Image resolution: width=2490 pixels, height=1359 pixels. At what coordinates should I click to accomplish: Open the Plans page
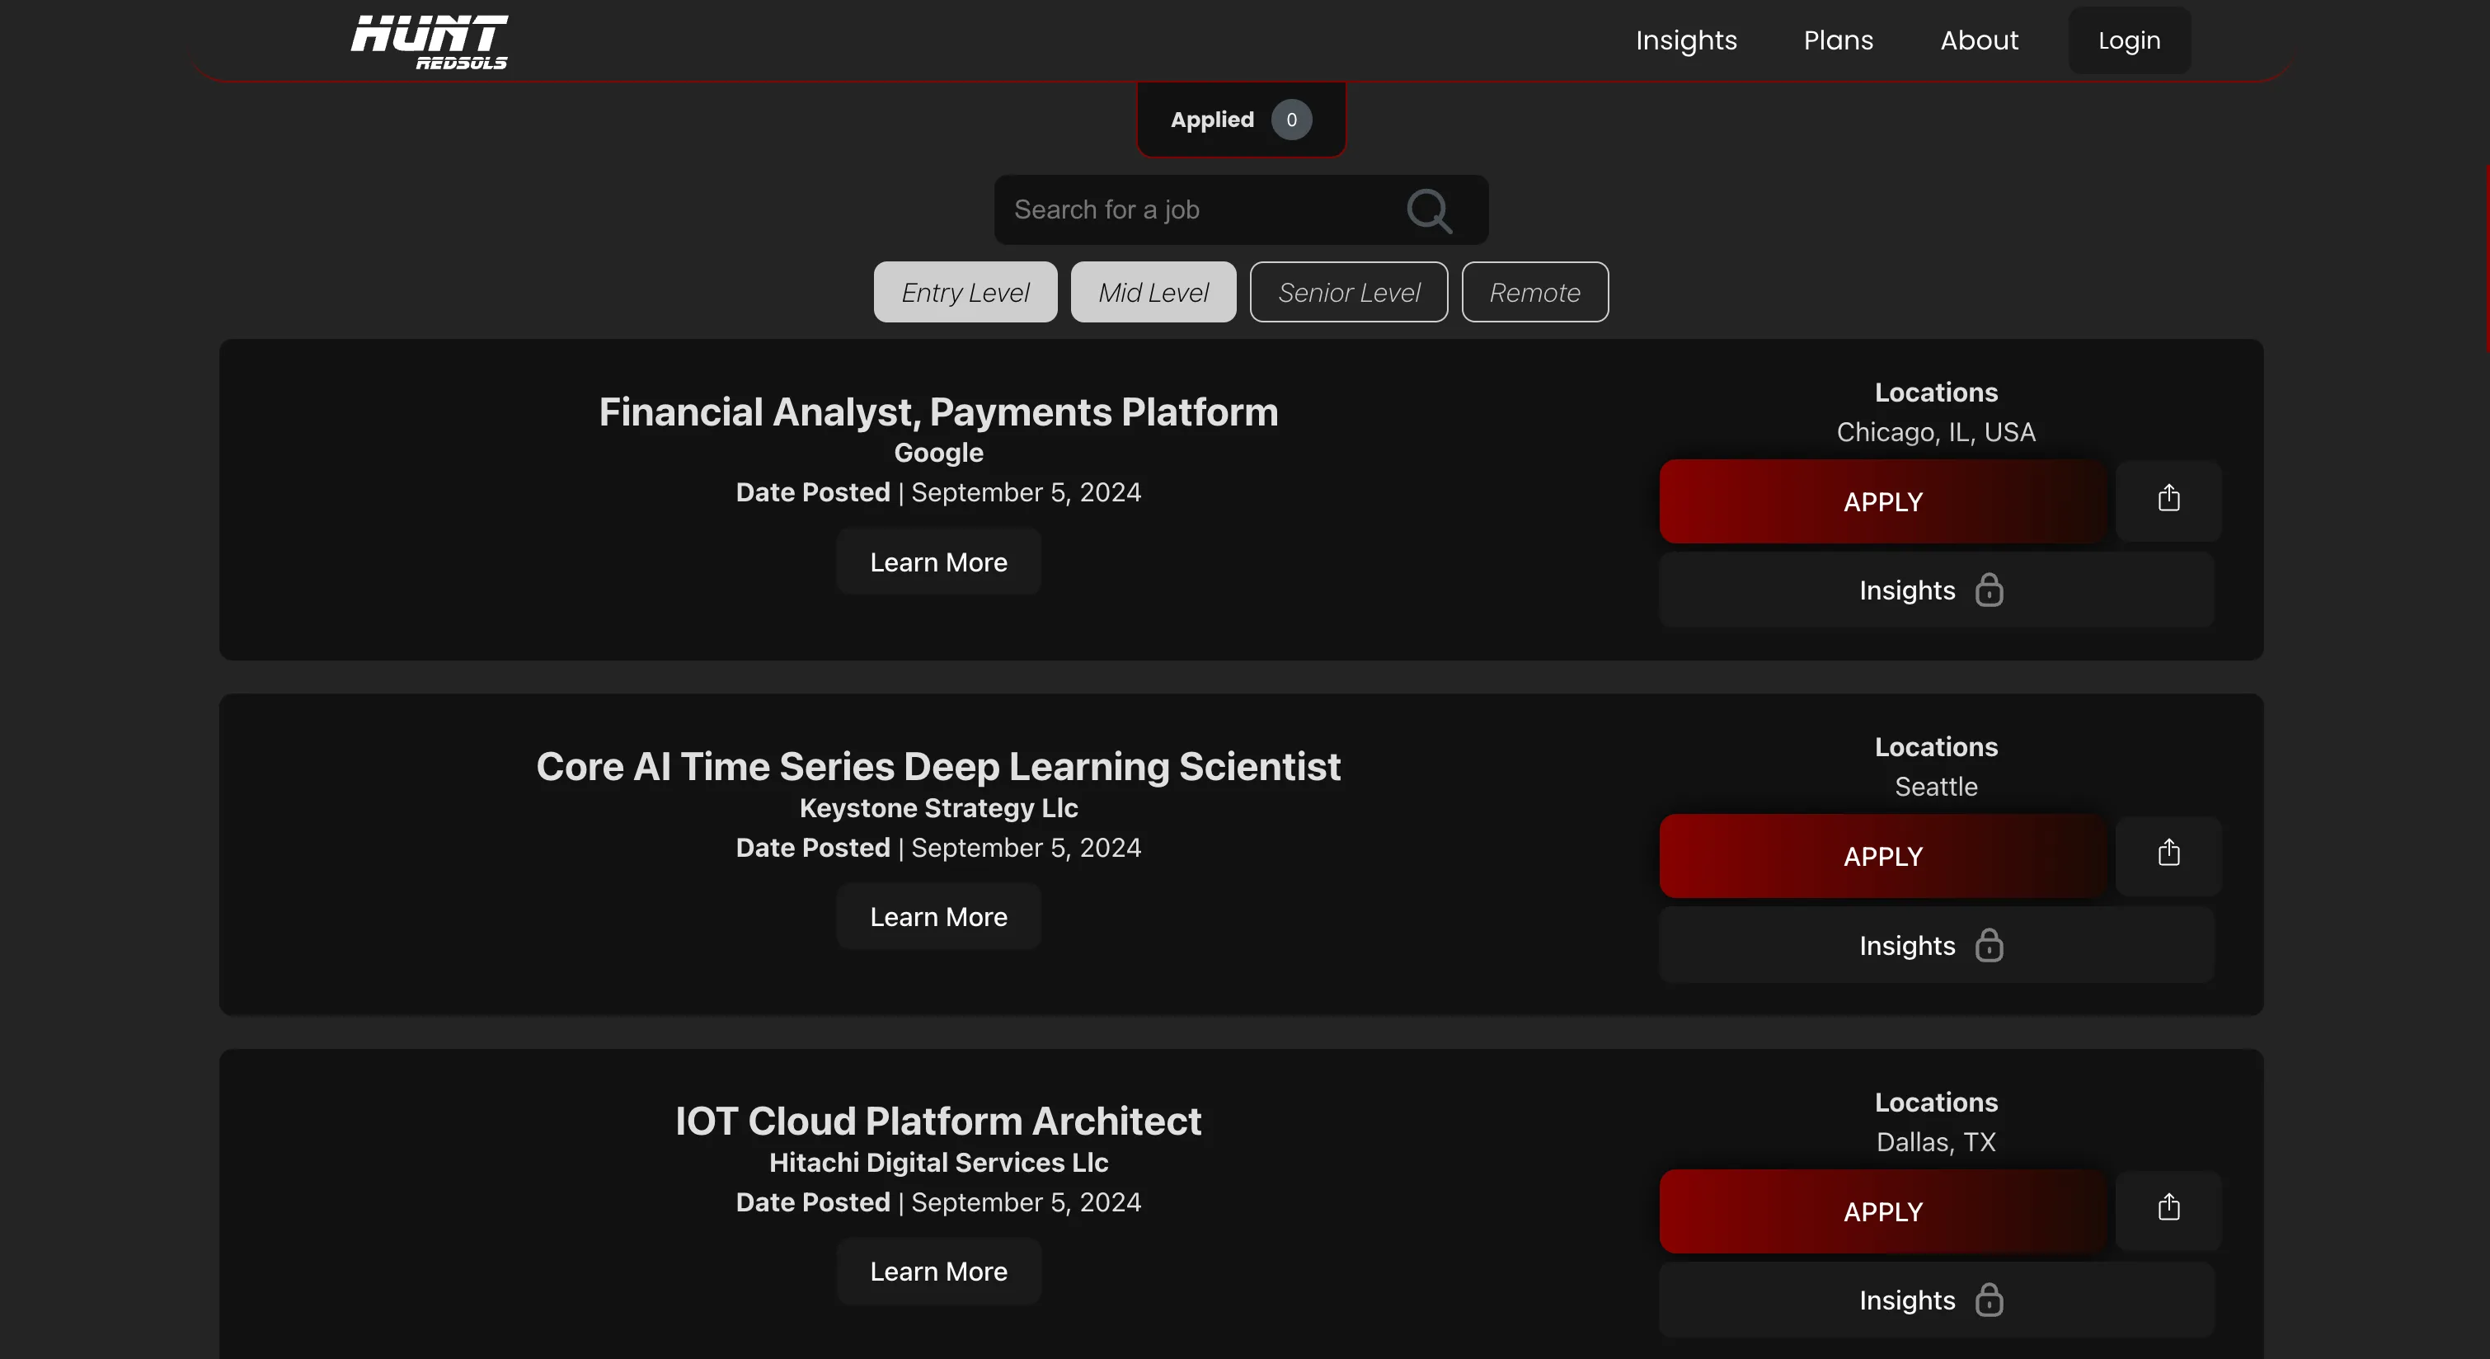[1838, 40]
